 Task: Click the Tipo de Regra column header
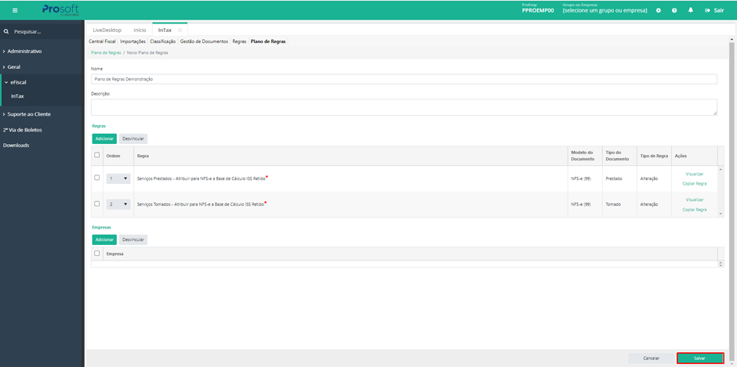654,156
